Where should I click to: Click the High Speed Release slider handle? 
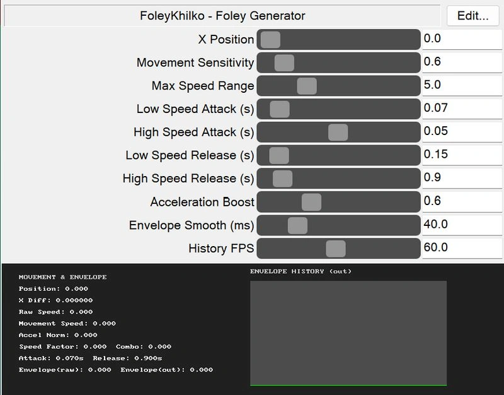(x=282, y=179)
